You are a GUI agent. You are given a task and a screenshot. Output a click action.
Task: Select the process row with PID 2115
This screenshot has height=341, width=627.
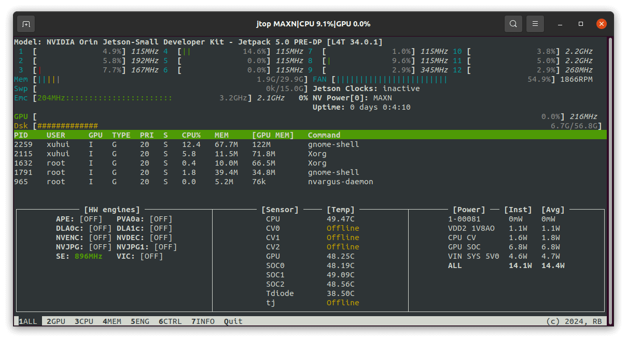tap(310, 154)
